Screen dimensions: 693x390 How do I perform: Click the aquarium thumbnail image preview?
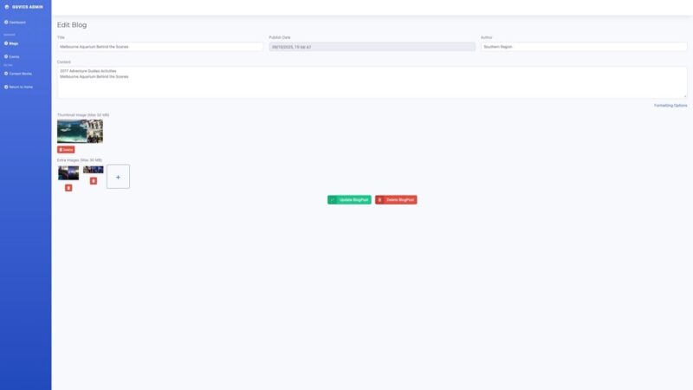tap(80, 131)
